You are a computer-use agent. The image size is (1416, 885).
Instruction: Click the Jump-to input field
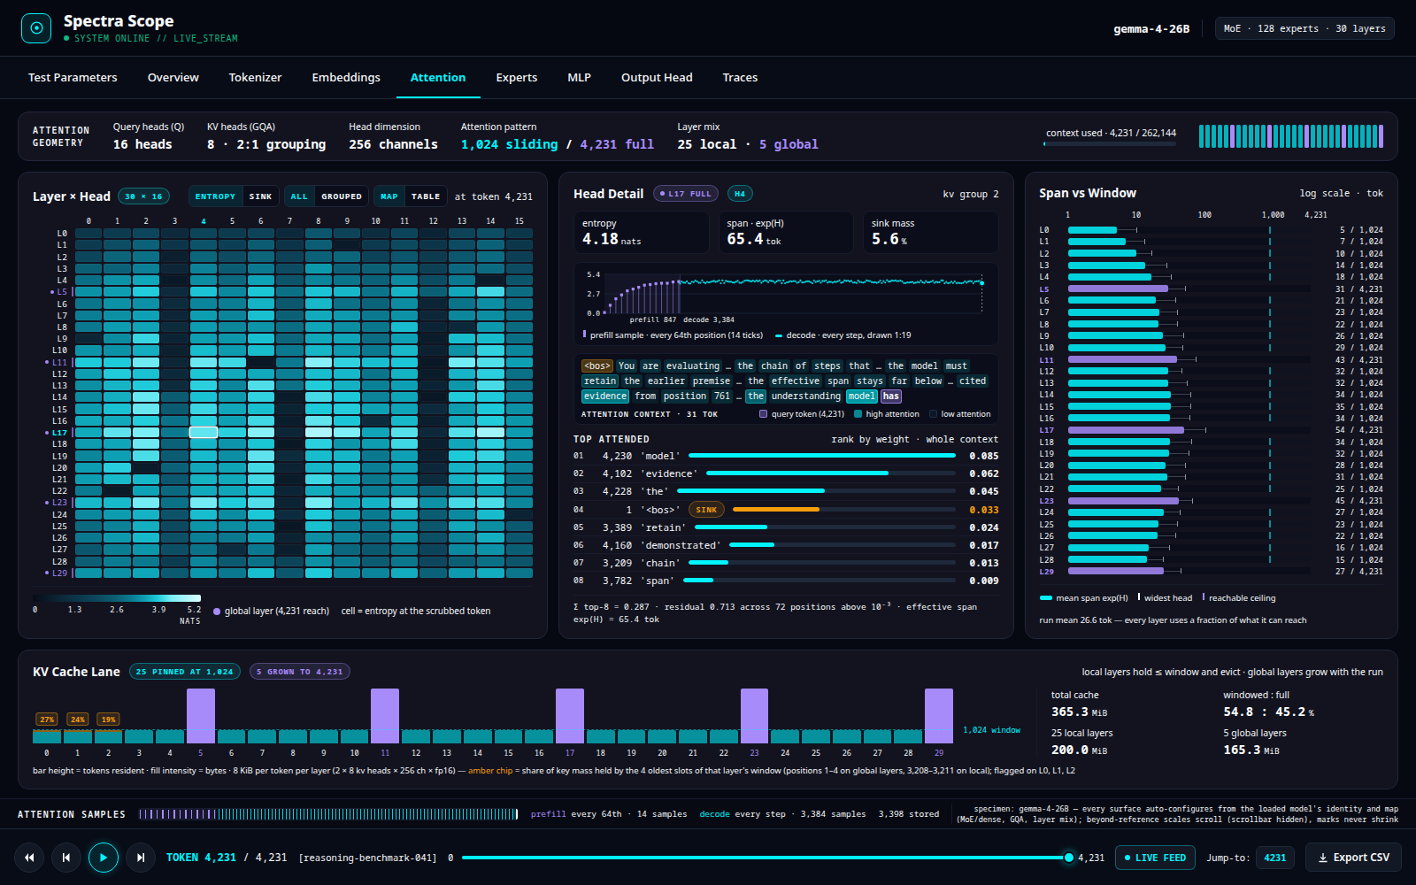tap(1275, 858)
